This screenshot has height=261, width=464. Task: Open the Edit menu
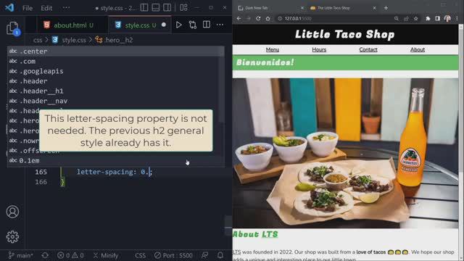(x=46, y=8)
